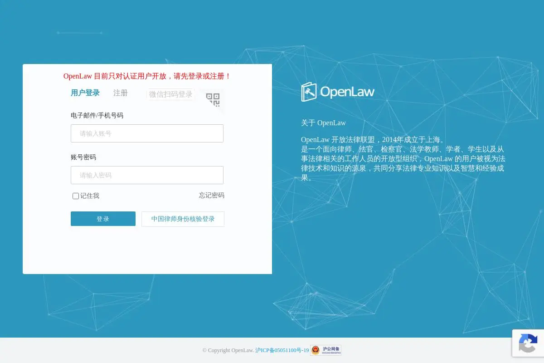Open the 沪ICP备05051100号-19 link
Viewport: 544px width, 363px height.
[282, 350]
